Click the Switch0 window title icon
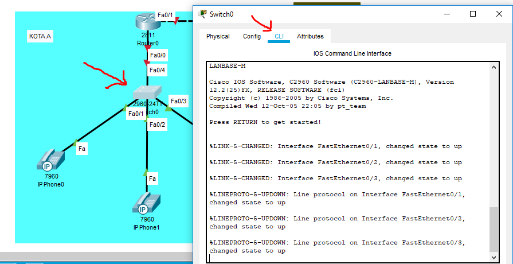Viewport: 513px width, 264px height. [203, 14]
